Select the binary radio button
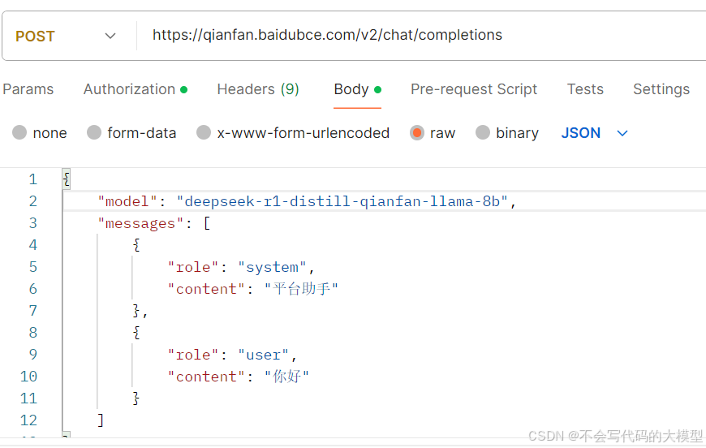This screenshot has height=448, width=706. click(x=483, y=132)
